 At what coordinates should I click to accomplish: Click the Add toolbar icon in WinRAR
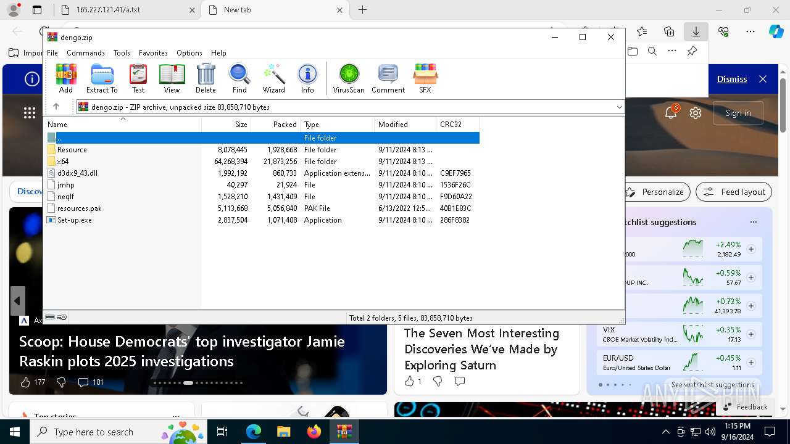tap(66, 78)
